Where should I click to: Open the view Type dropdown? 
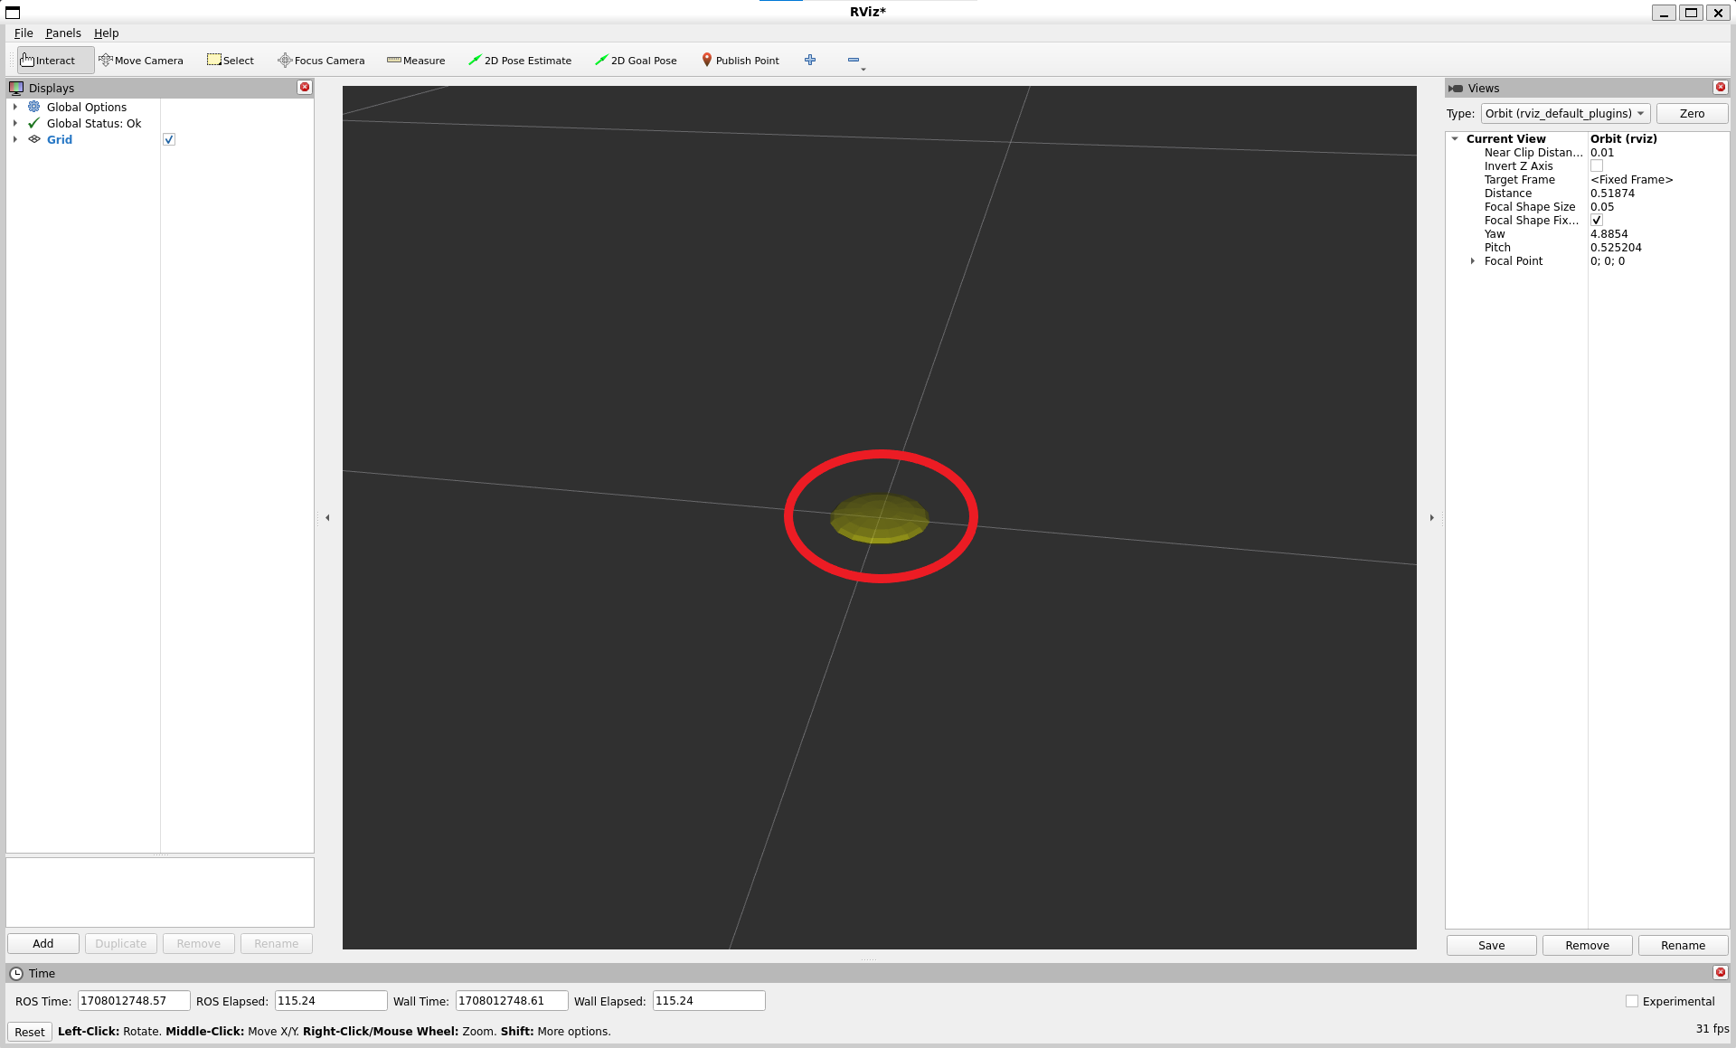[1565, 113]
